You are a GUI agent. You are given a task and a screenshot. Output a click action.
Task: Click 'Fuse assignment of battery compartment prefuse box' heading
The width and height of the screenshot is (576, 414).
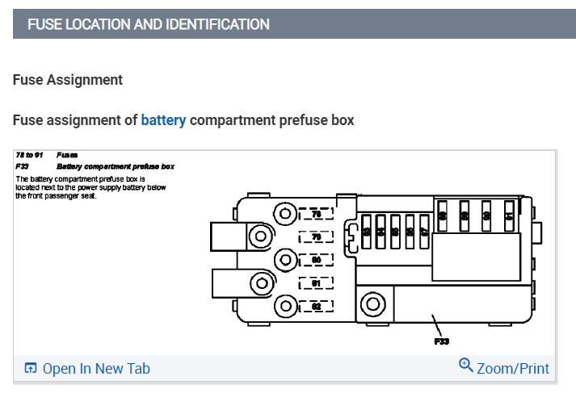click(183, 120)
